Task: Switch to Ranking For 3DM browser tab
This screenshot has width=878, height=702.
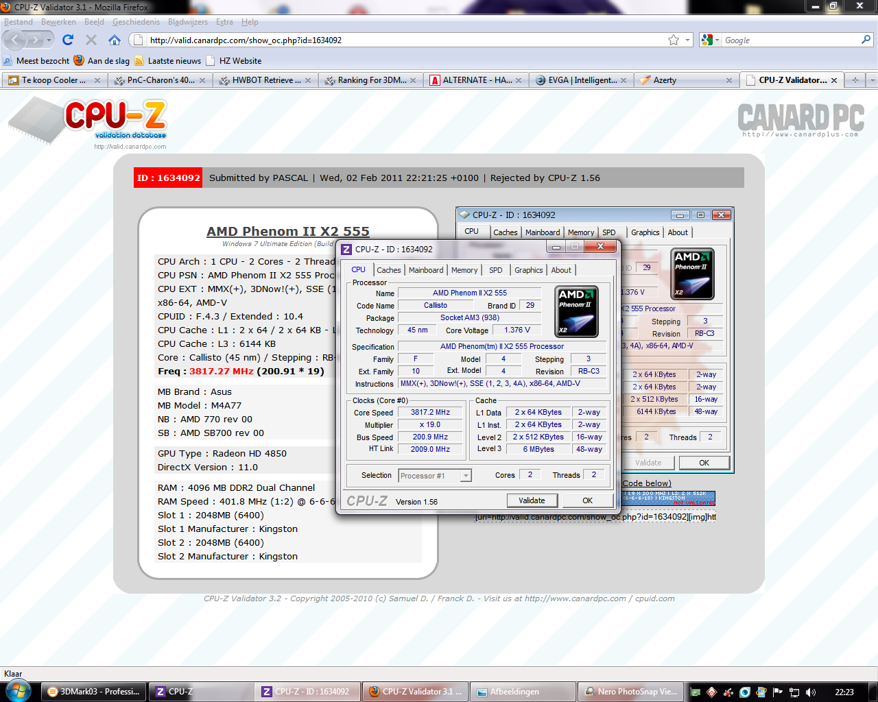Action: pyautogui.click(x=370, y=80)
